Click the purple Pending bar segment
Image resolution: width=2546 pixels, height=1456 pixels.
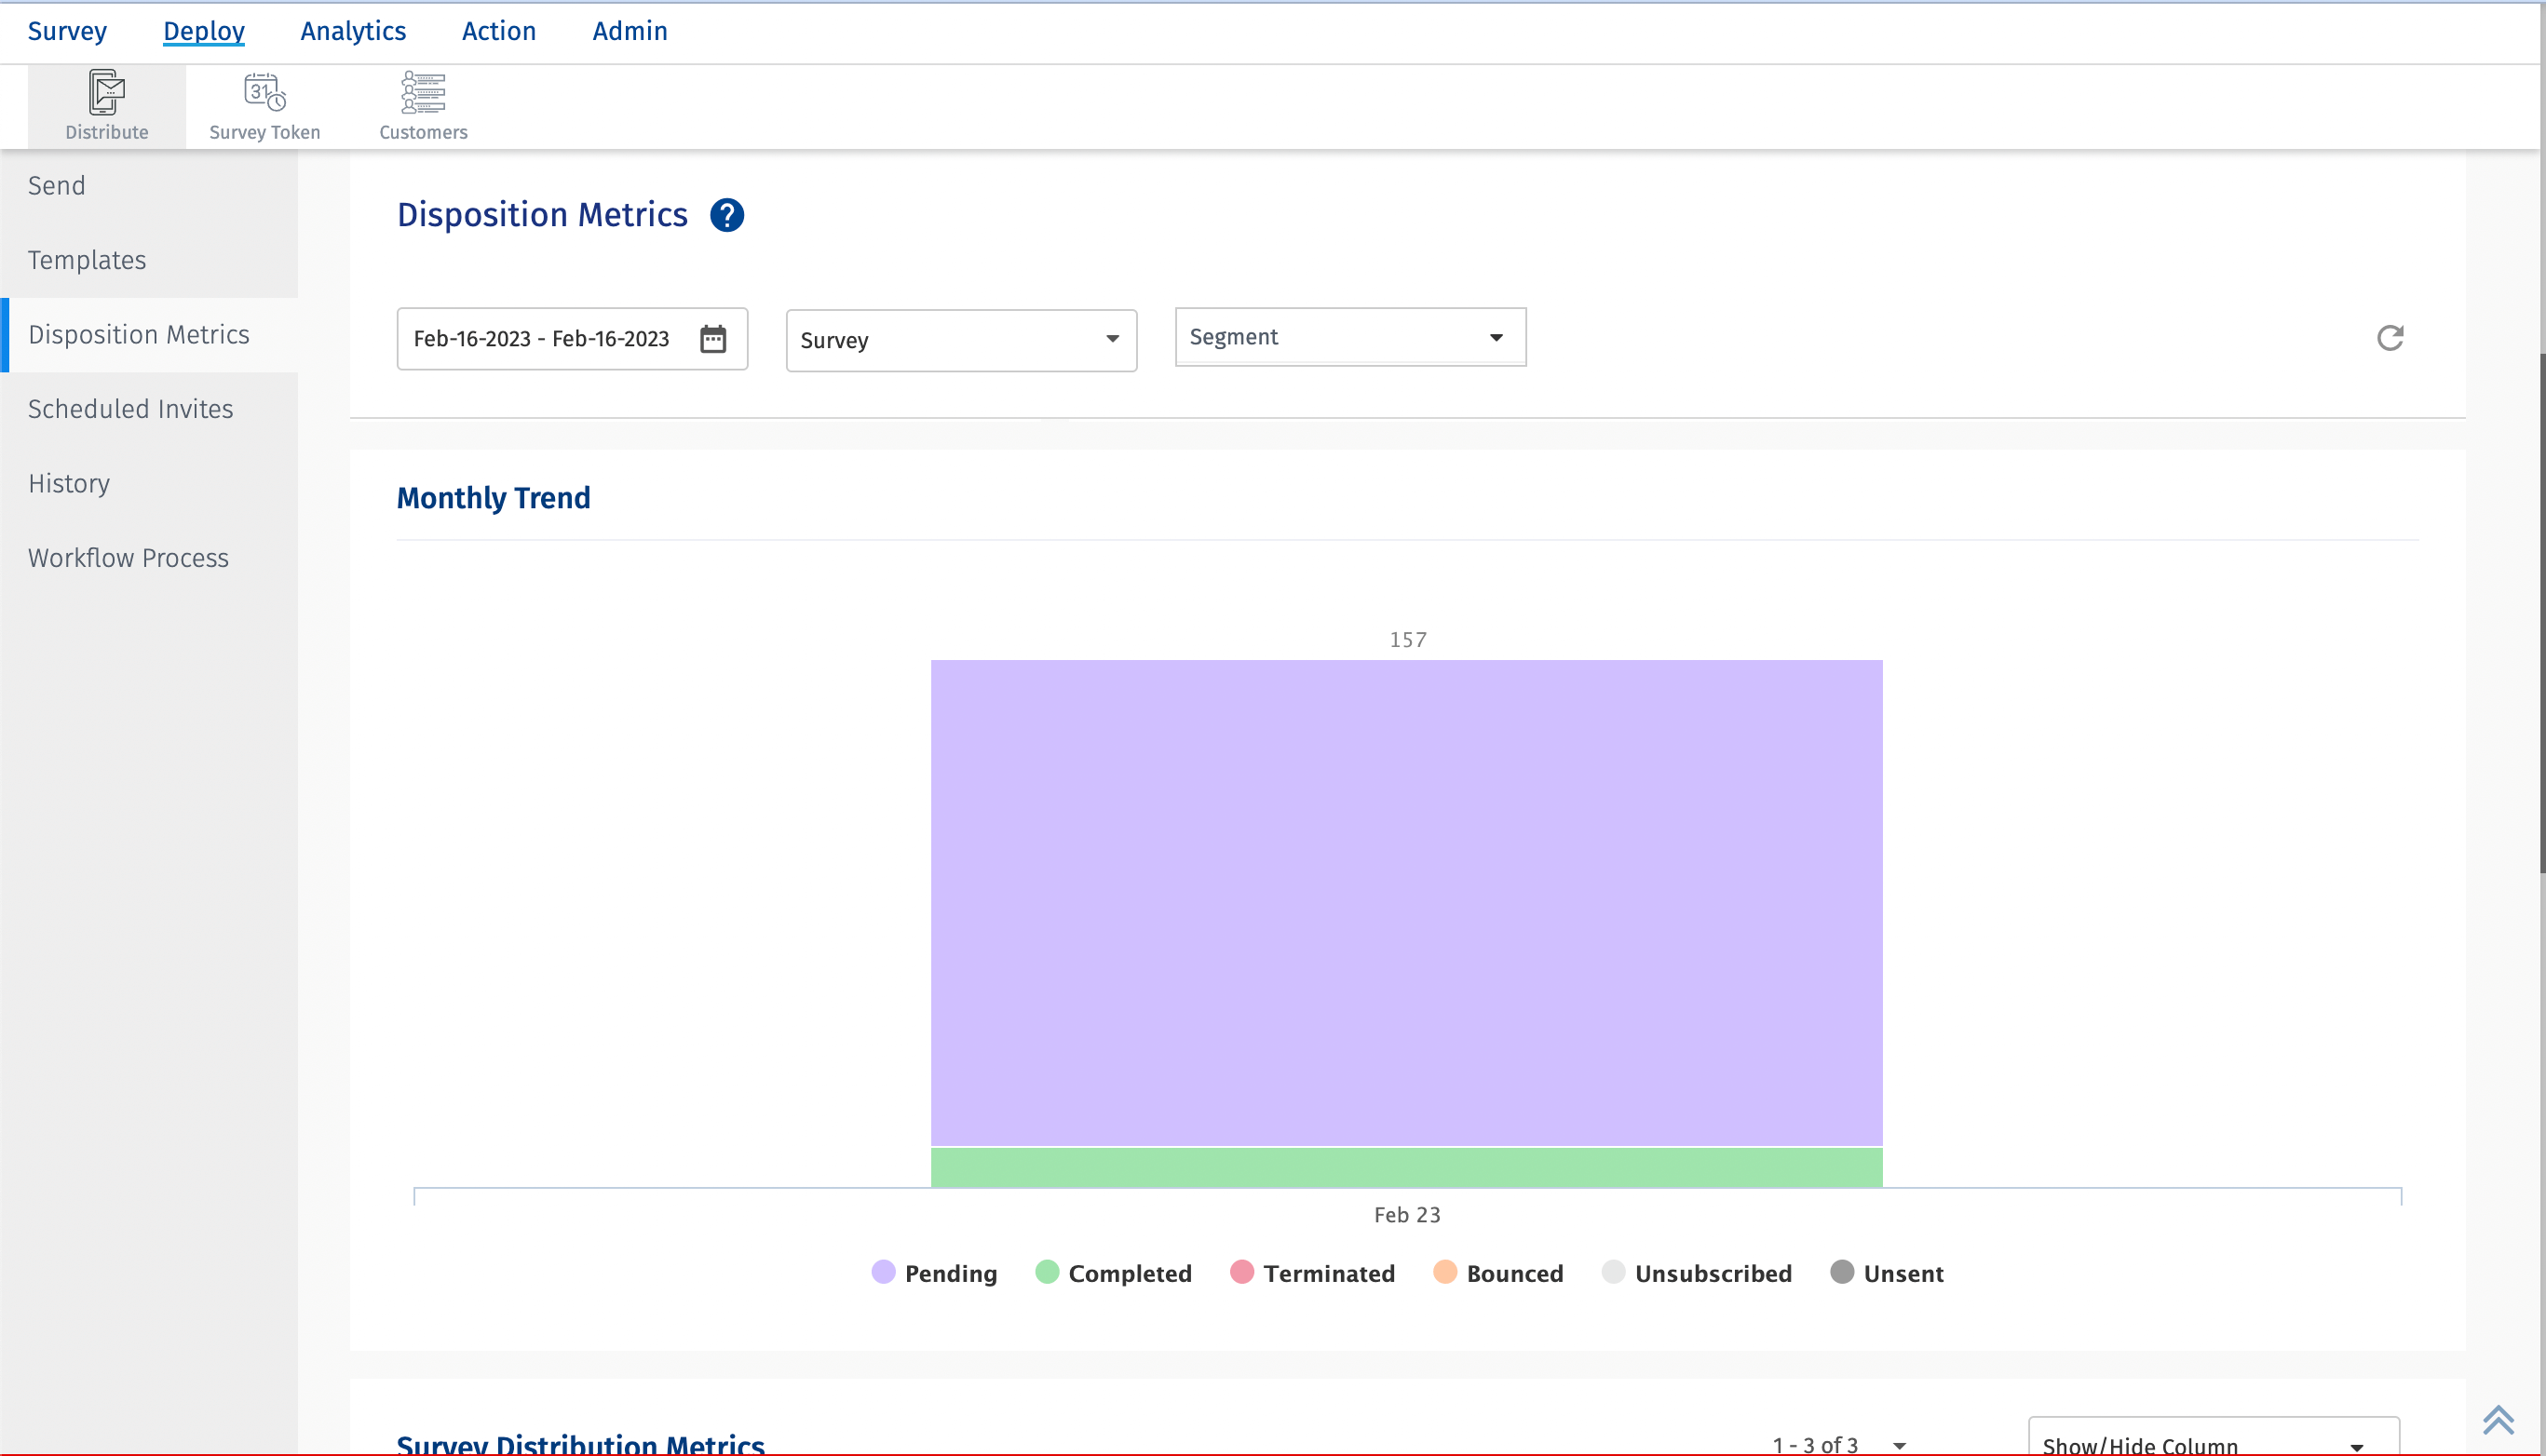[1406, 901]
